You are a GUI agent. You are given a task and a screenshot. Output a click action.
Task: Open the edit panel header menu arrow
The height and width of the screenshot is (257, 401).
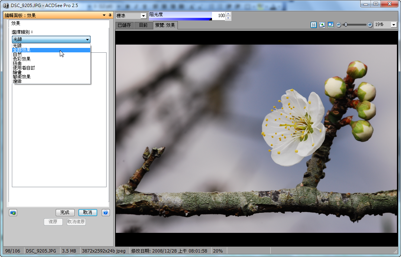[104, 15]
